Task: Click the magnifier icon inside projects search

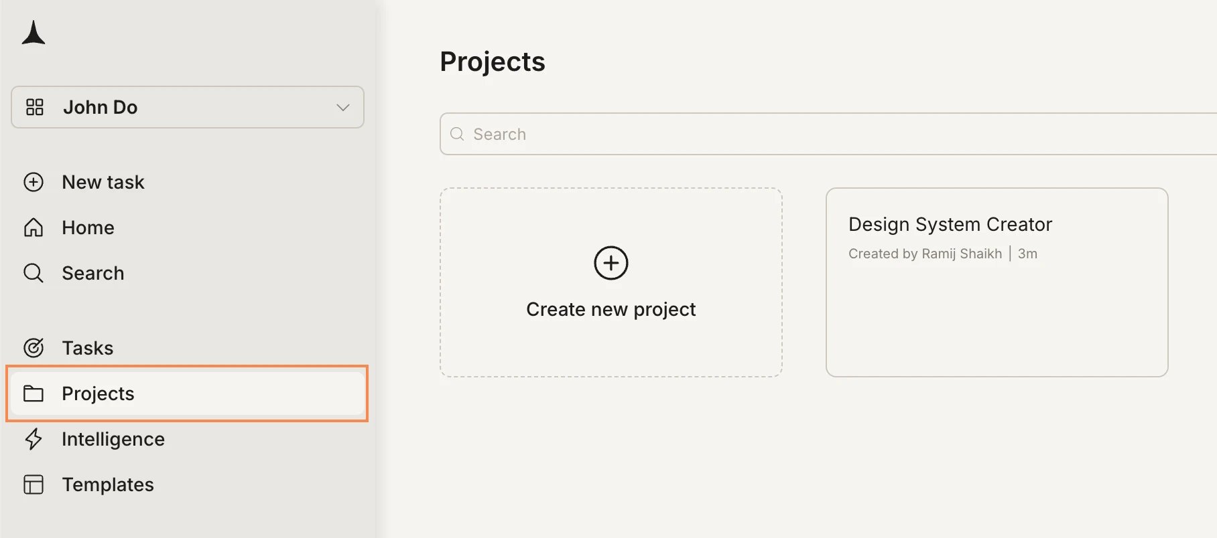Action: 457,134
